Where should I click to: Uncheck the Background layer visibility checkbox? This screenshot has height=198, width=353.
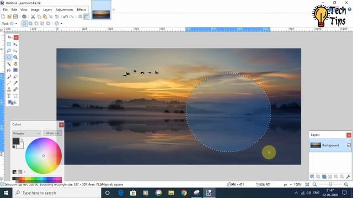[349, 145]
